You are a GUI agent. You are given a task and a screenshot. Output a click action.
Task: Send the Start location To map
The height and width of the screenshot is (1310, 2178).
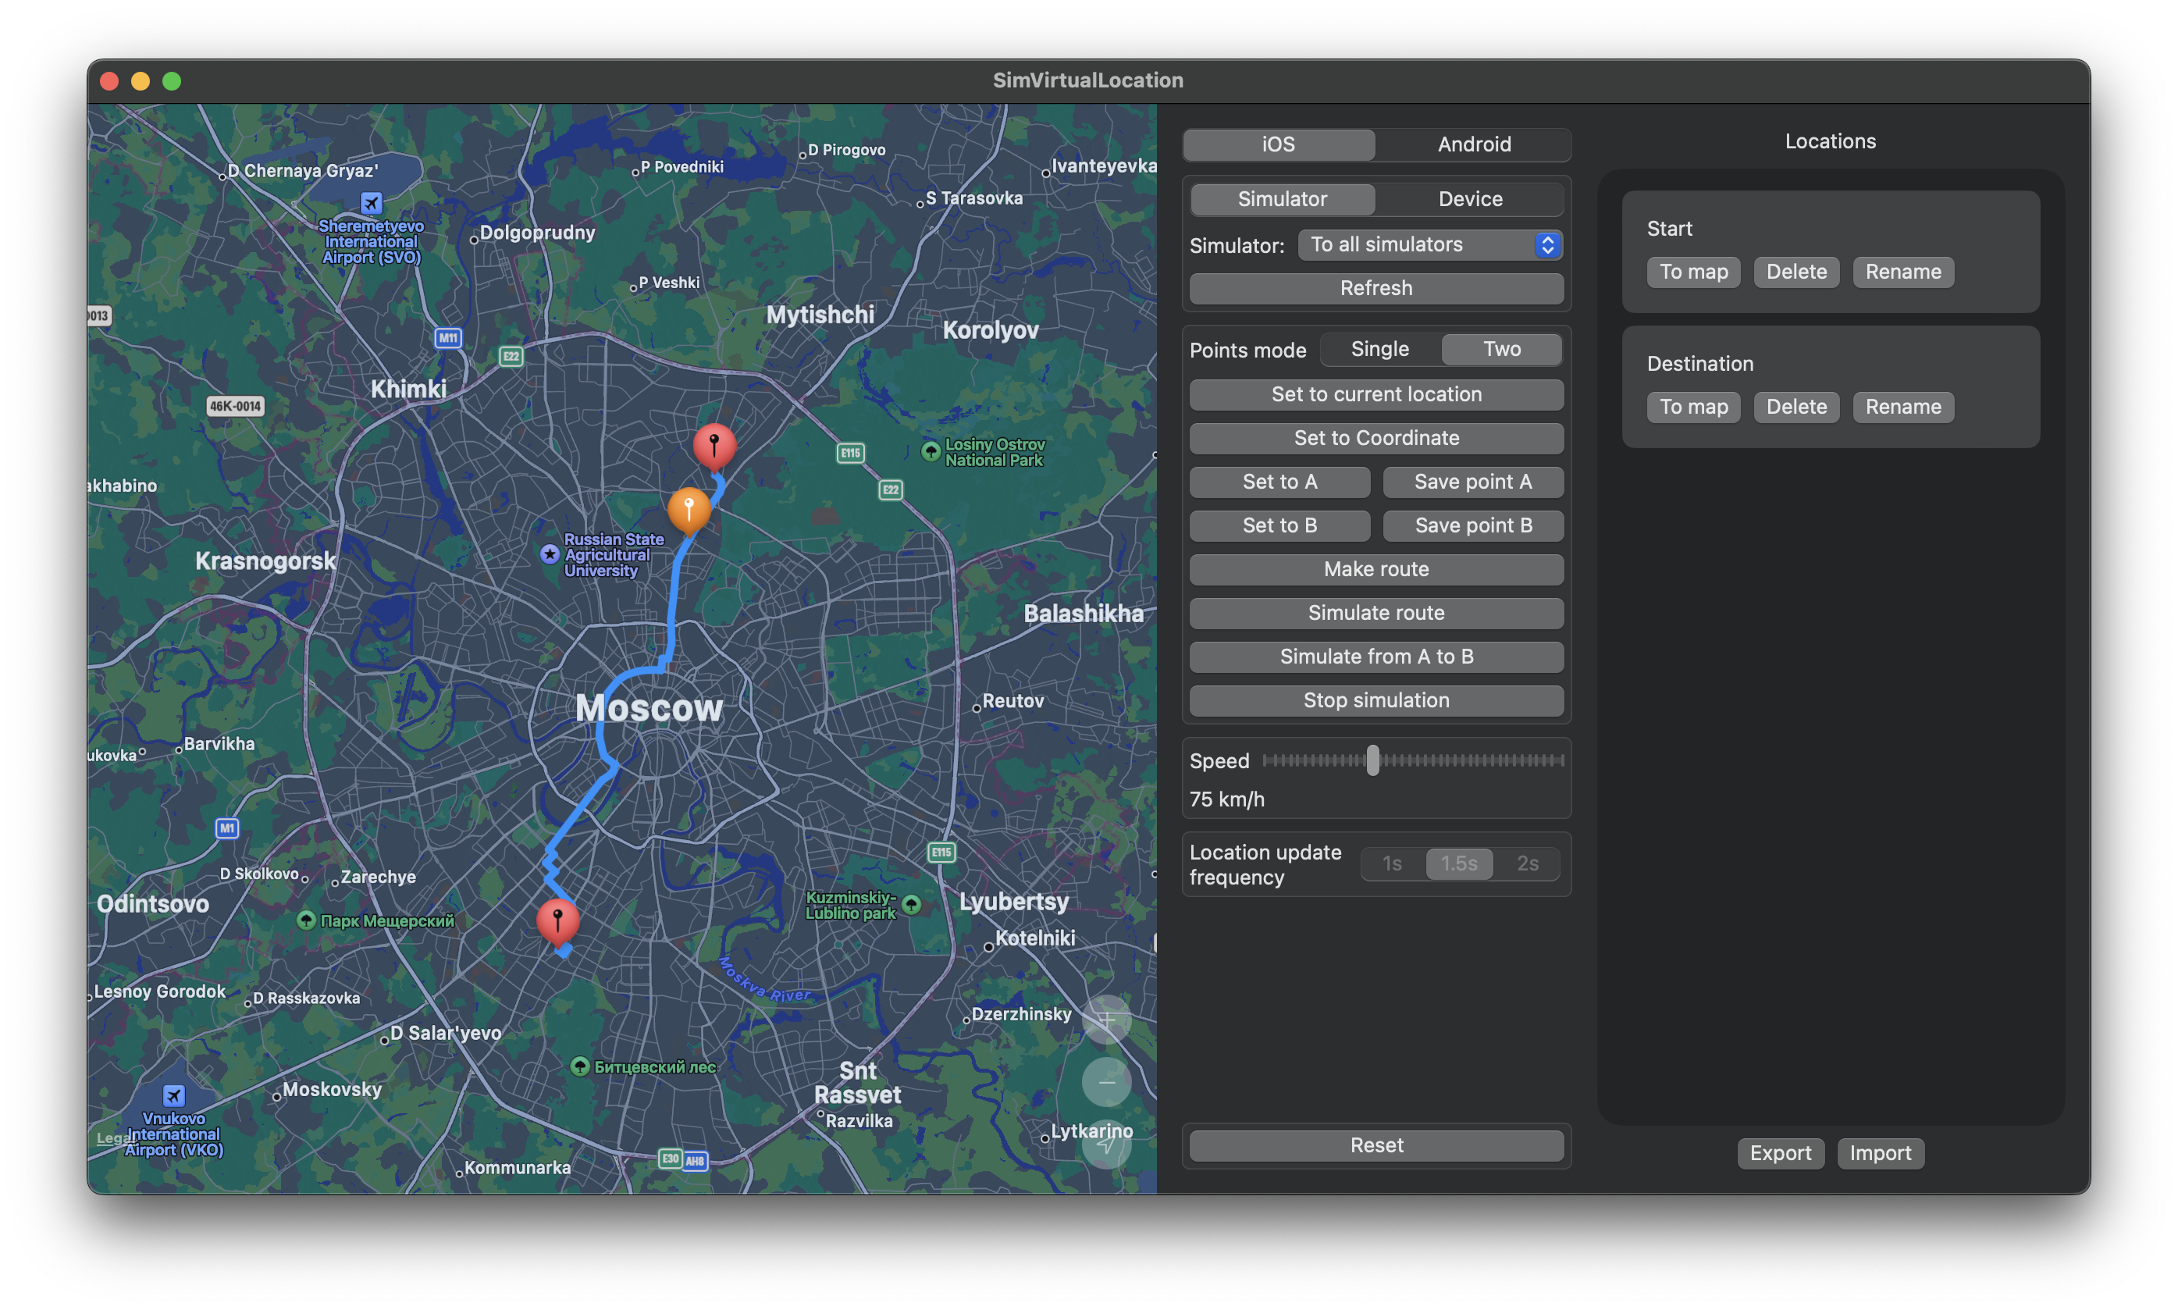pos(1693,272)
